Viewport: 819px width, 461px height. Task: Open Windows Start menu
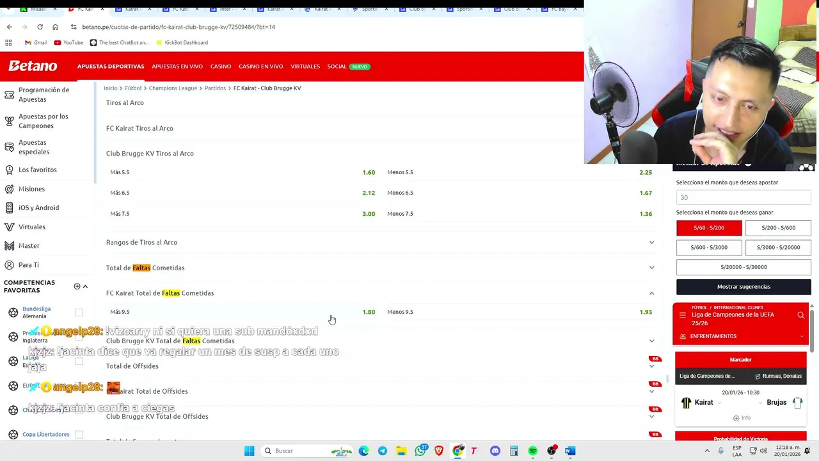tap(249, 451)
